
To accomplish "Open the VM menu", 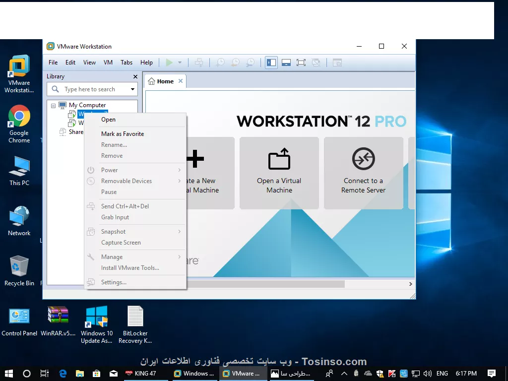I will coord(108,63).
